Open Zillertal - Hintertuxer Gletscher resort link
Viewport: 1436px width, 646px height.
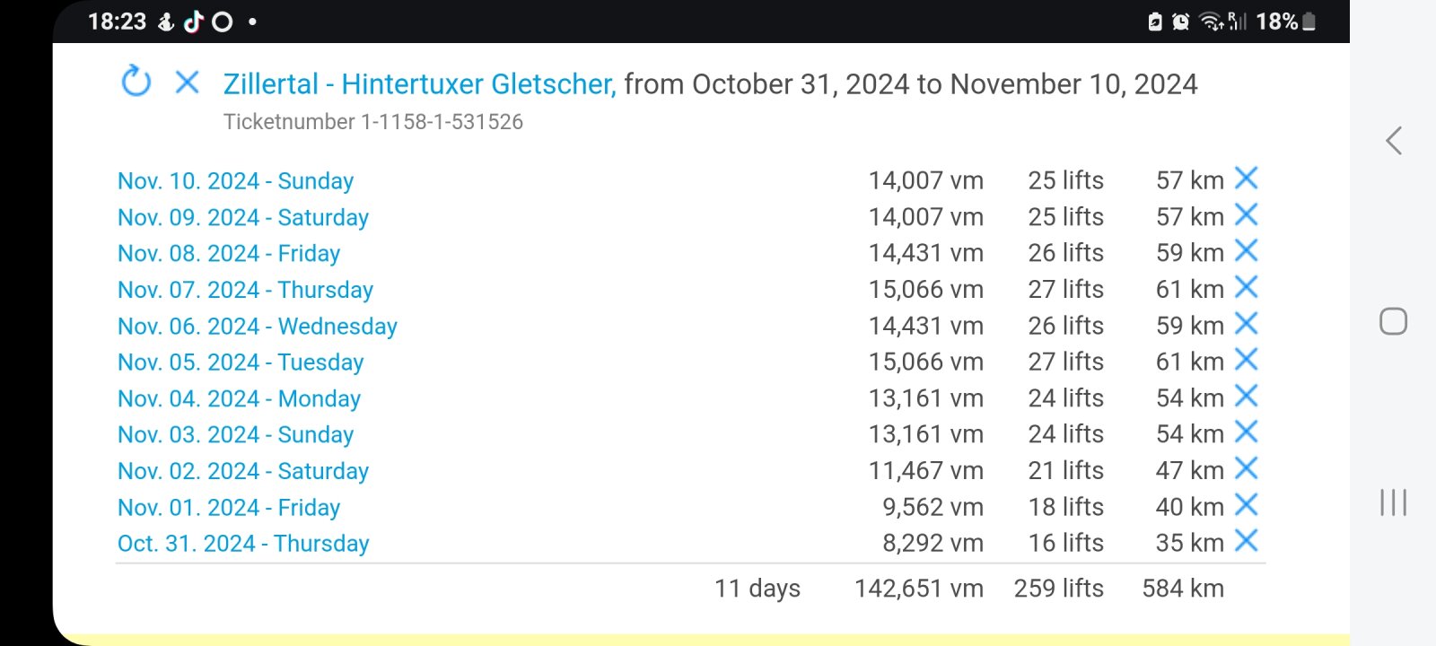click(x=419, y=84)
